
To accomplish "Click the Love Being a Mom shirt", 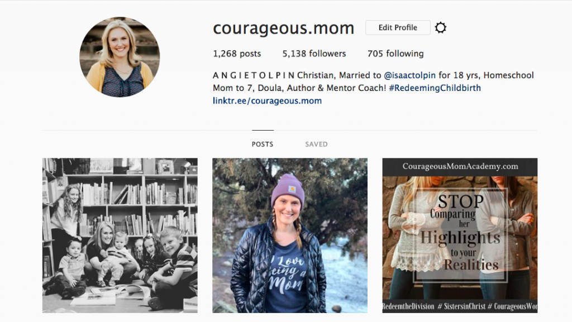I will tap(287, 276).
